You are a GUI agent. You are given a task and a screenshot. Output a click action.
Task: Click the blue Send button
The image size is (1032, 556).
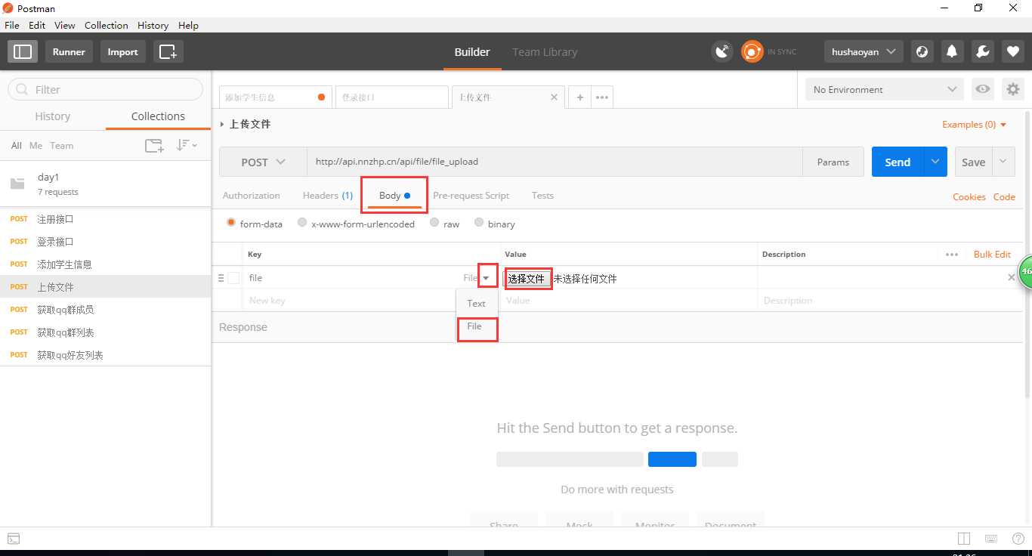click(898, 162)
